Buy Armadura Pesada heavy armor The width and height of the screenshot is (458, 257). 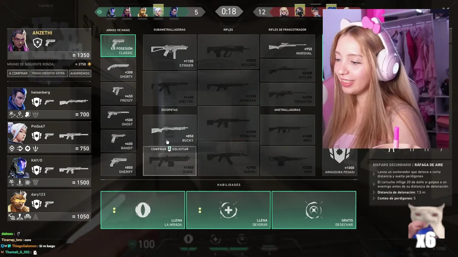[x=340, y=162]
